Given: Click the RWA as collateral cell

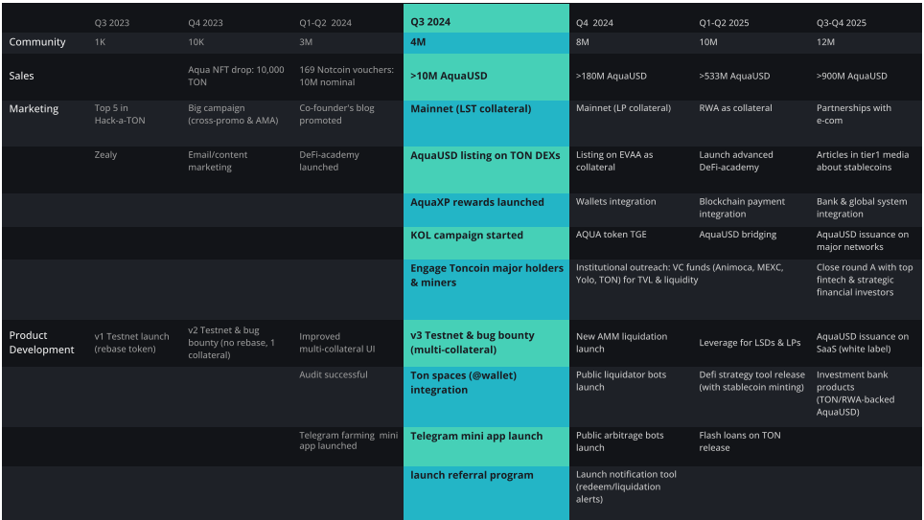Looking at the screenshot, I should [x=735, y=108].
